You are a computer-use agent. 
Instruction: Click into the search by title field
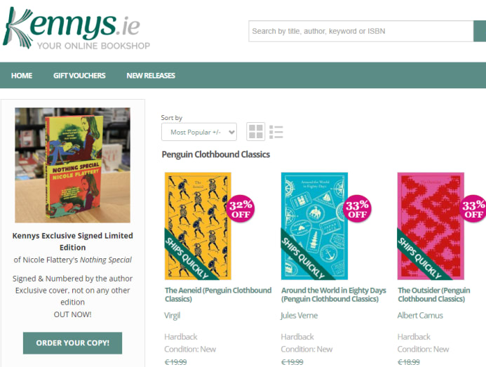[360, 31]
